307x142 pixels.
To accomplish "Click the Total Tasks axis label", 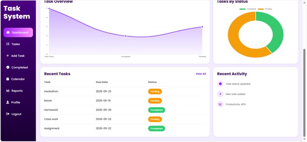I will [x=49, y=57].
